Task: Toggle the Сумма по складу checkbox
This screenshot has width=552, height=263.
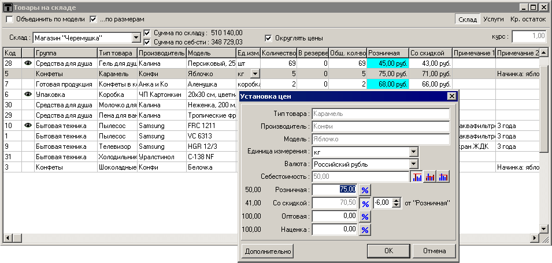Action: click(147, 33)
